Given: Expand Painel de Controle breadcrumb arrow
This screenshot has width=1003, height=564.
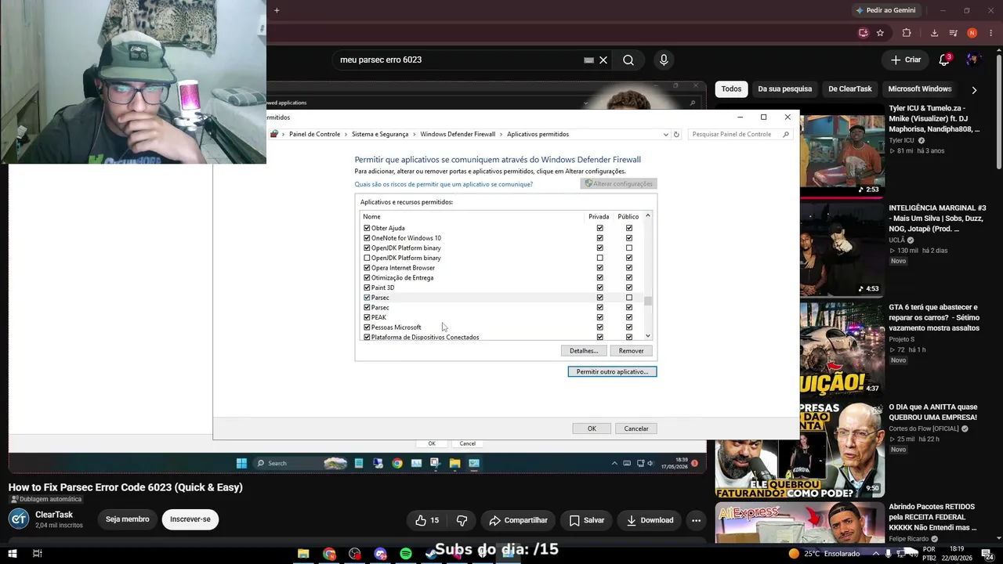Looking at the screenshot, I should [346, 135].
